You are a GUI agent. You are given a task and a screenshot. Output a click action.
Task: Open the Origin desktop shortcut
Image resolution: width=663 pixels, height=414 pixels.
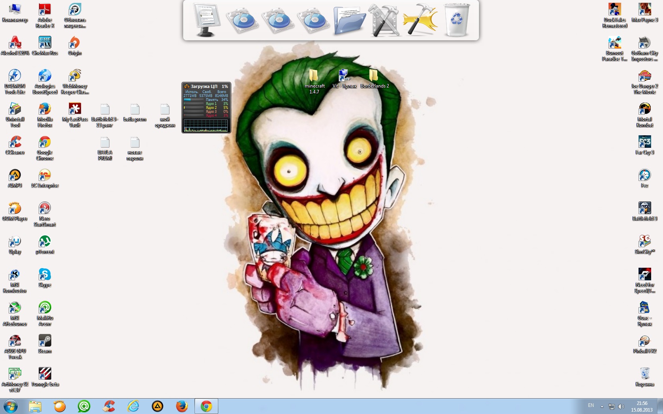click(75, 46)
